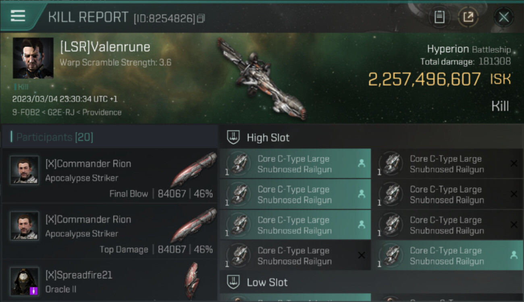The image size is (524, 302).
Task: Select the Hyperion battleship image
Action: [x=261, y=79]
